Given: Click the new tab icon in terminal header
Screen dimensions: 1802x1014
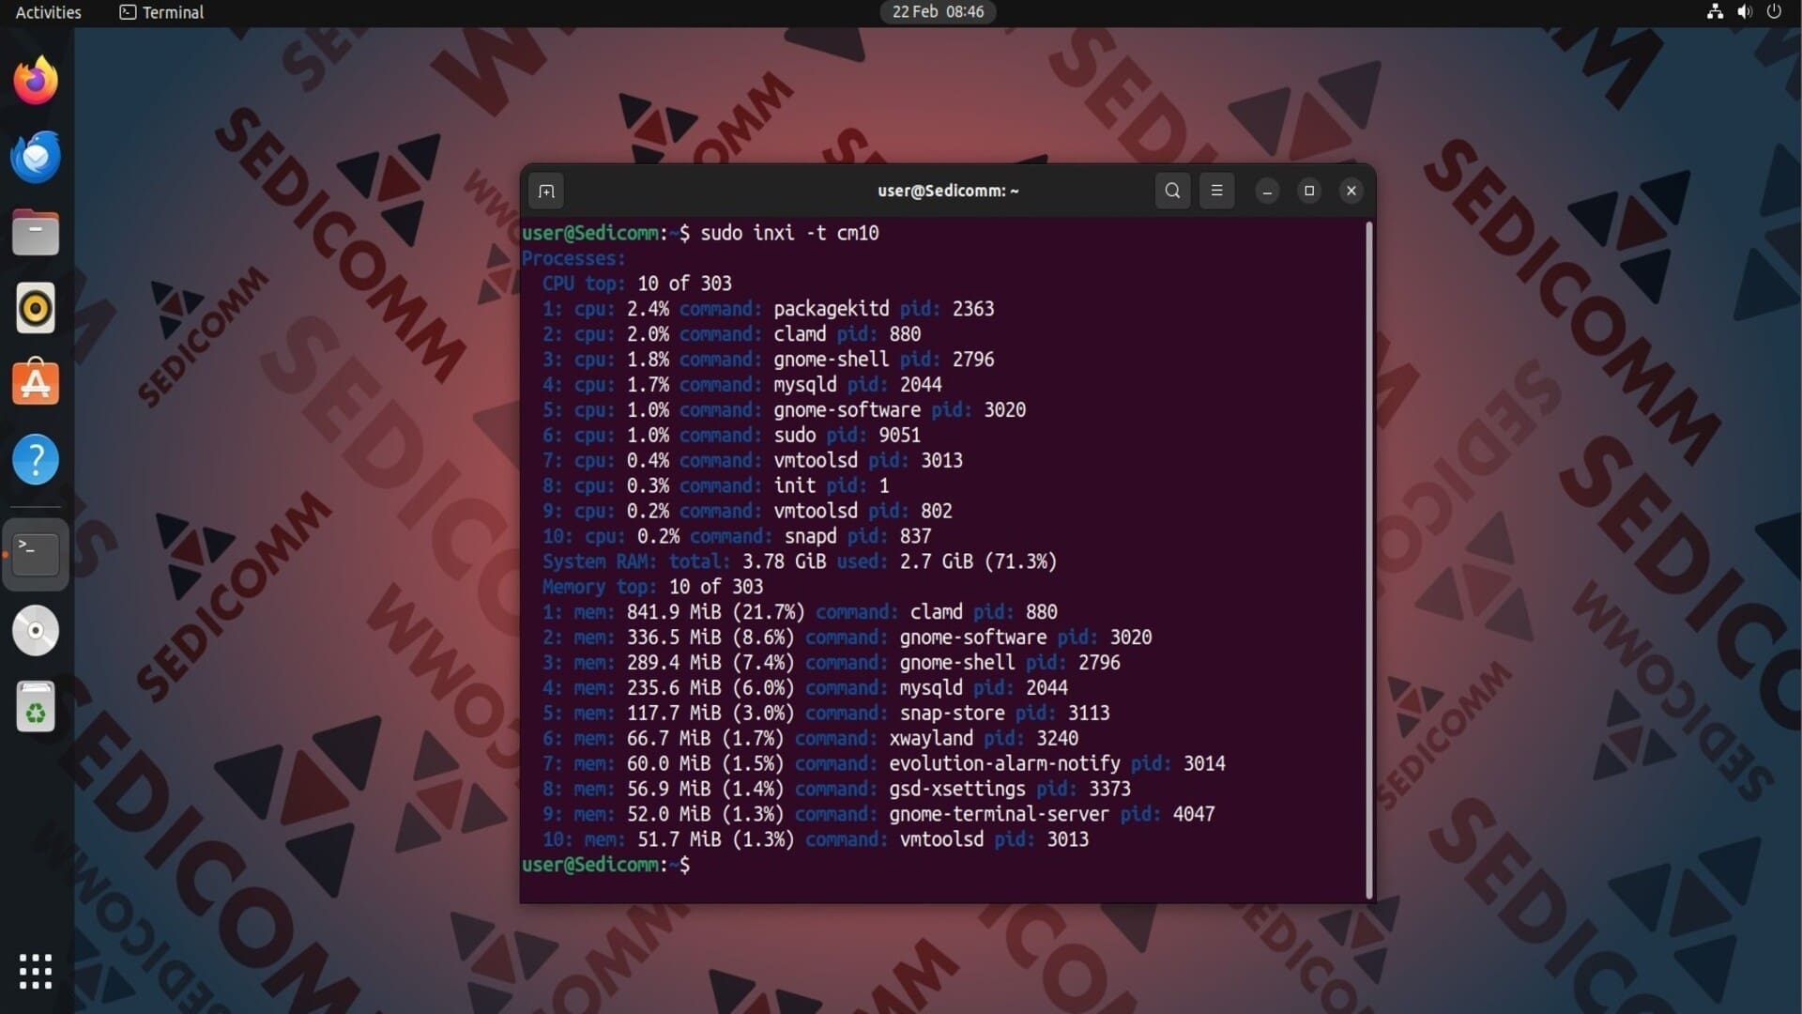Looking at the screenshot, I should click(x=546, y=192).
